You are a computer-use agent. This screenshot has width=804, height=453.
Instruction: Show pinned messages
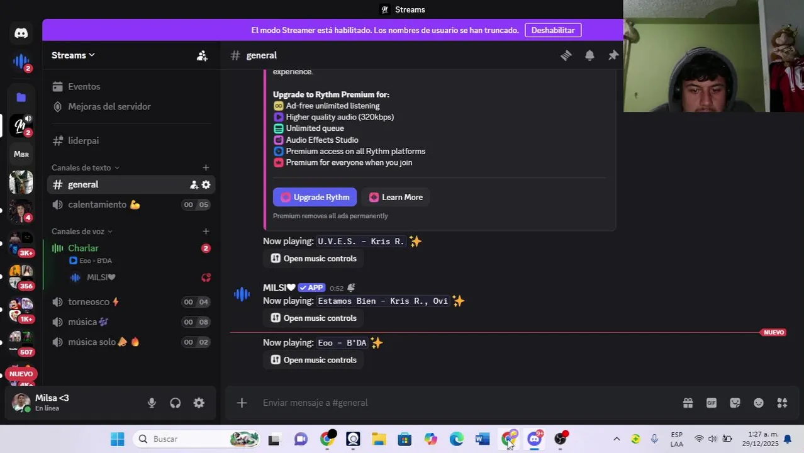pos(613,55)
